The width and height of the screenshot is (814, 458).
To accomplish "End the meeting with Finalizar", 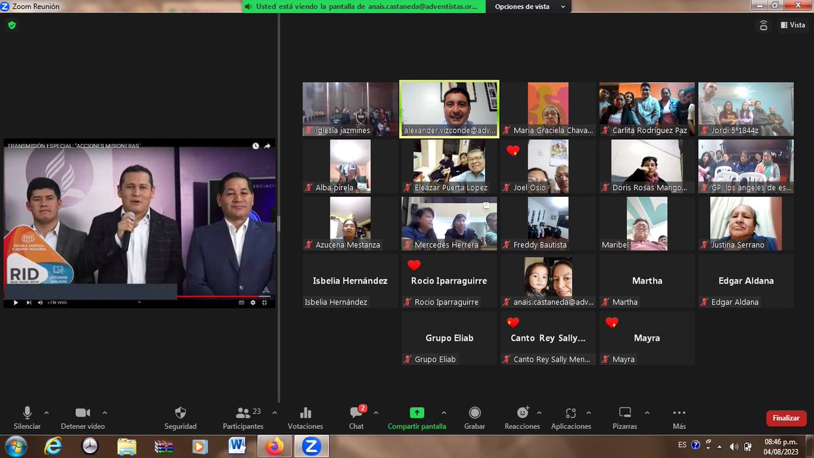I will pyautogui.click(x=786, y=419).
